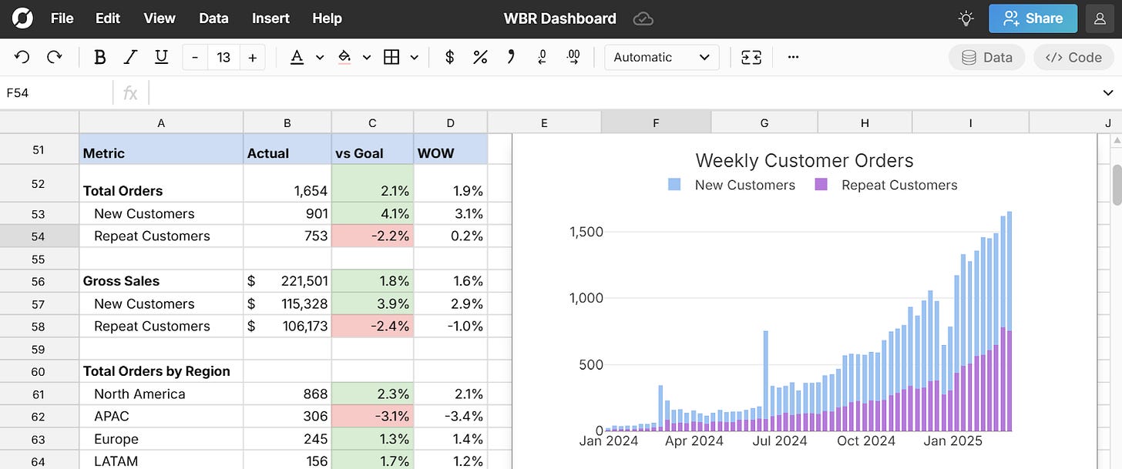Open the Insert menu
This screenshot has height=469, width=1122.
point(271,18)
